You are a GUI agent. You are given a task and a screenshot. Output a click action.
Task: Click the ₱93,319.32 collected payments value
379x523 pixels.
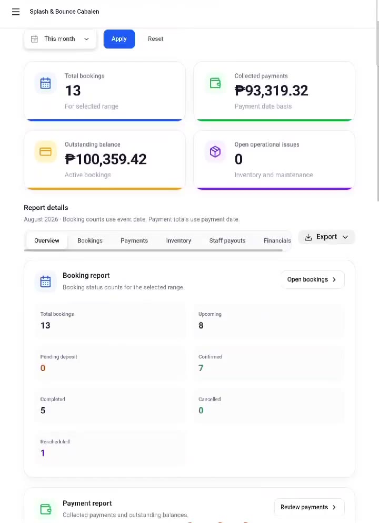coord(271,90)
